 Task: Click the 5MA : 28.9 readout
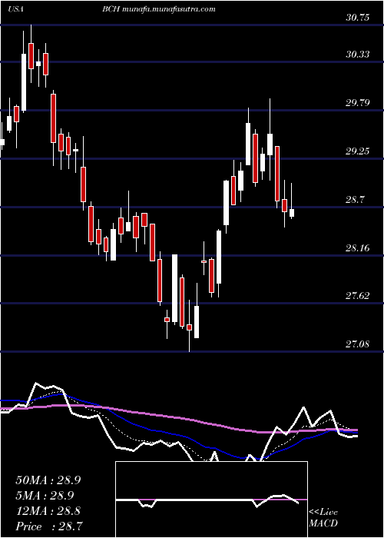(45, 496)
